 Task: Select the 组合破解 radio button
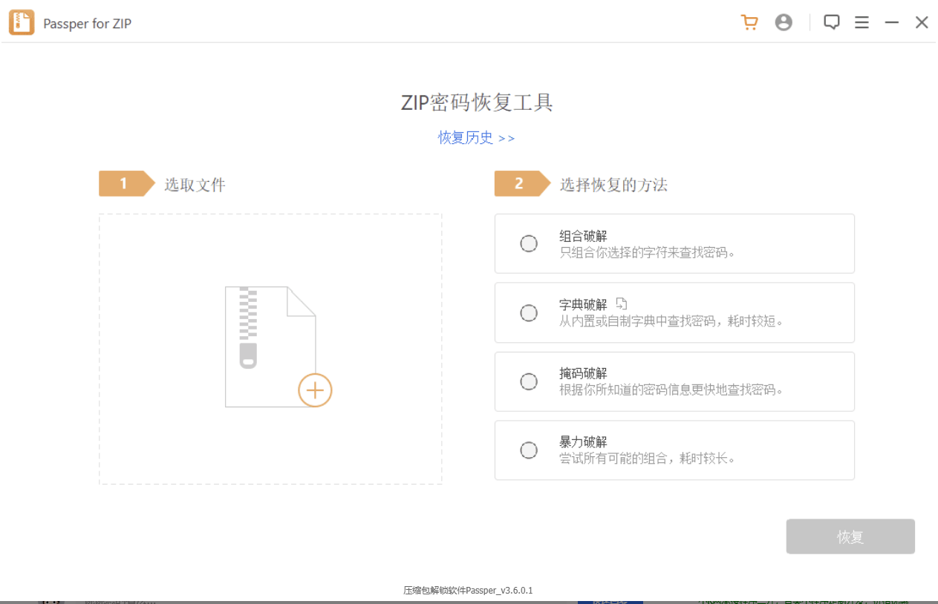tap(528, 243)
